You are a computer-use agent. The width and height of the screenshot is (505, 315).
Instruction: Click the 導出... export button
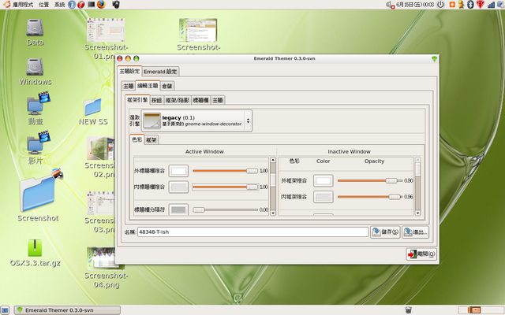coord(416,232)
